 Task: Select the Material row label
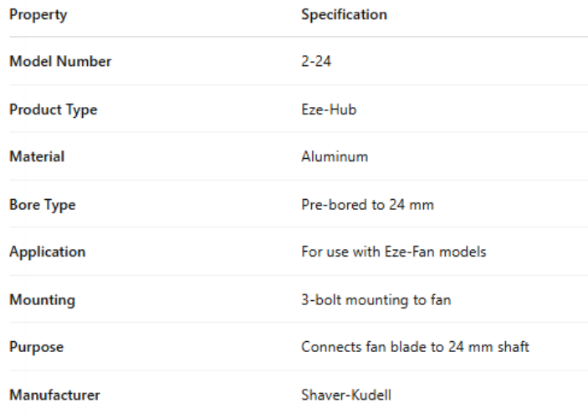pos(37,157)
